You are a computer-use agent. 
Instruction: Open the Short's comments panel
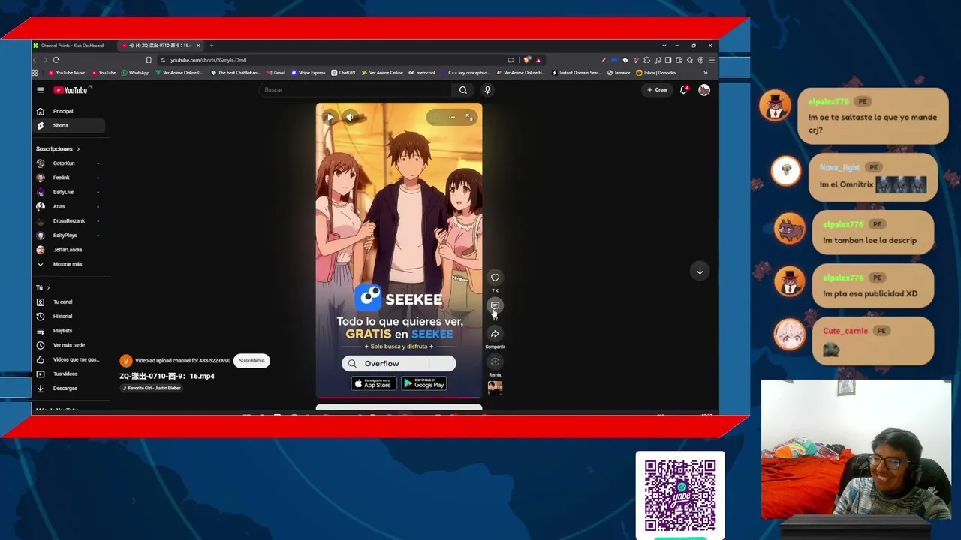tap(495, 305)
